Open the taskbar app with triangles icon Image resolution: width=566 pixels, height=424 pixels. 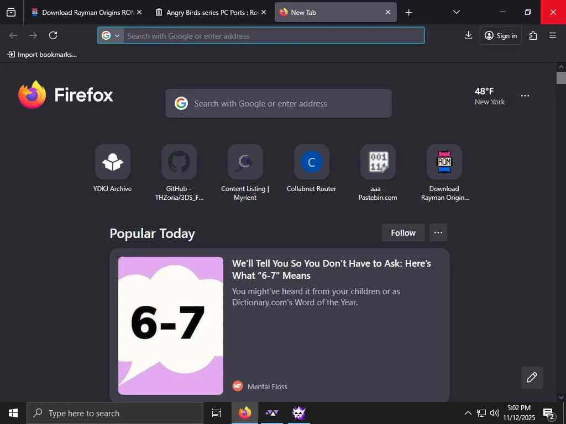pyautogui.click(x=272, y=413)
